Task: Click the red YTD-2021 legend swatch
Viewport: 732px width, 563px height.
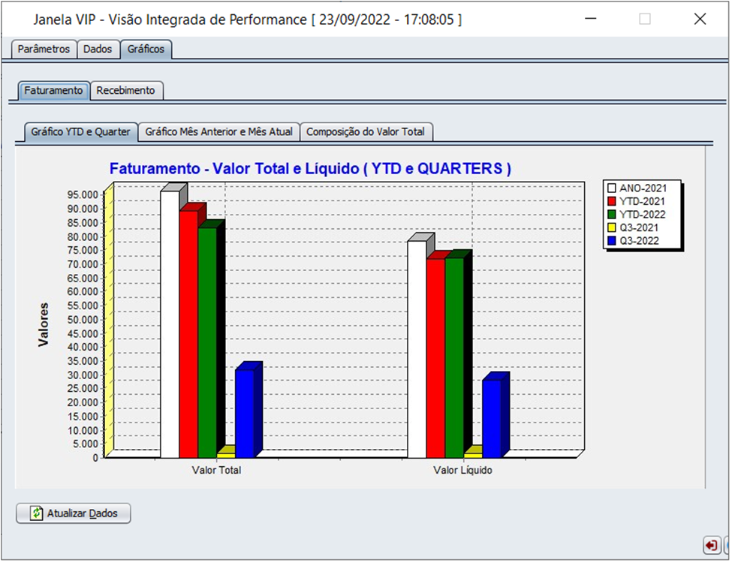Action: tap(612, 201)
